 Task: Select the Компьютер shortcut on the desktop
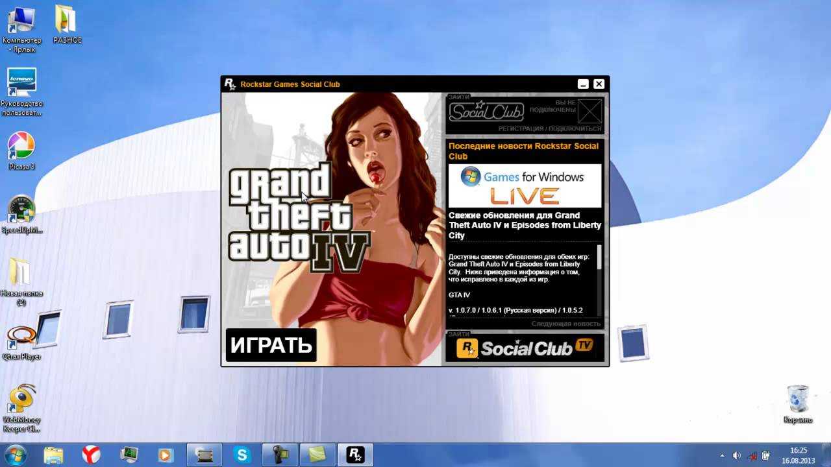(x=21, y=29)
